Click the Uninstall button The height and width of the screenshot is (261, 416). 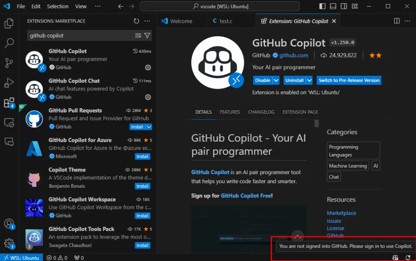[x=294, y=80]
